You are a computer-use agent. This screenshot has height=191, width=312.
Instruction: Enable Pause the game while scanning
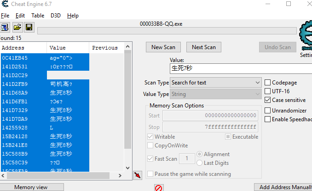[150, 174]
